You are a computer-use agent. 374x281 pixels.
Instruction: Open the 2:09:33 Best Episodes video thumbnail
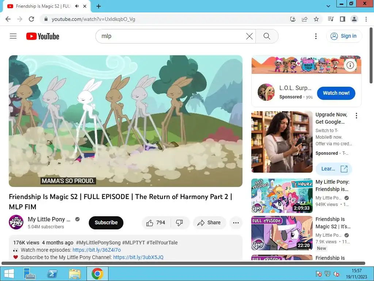[282, 196]
